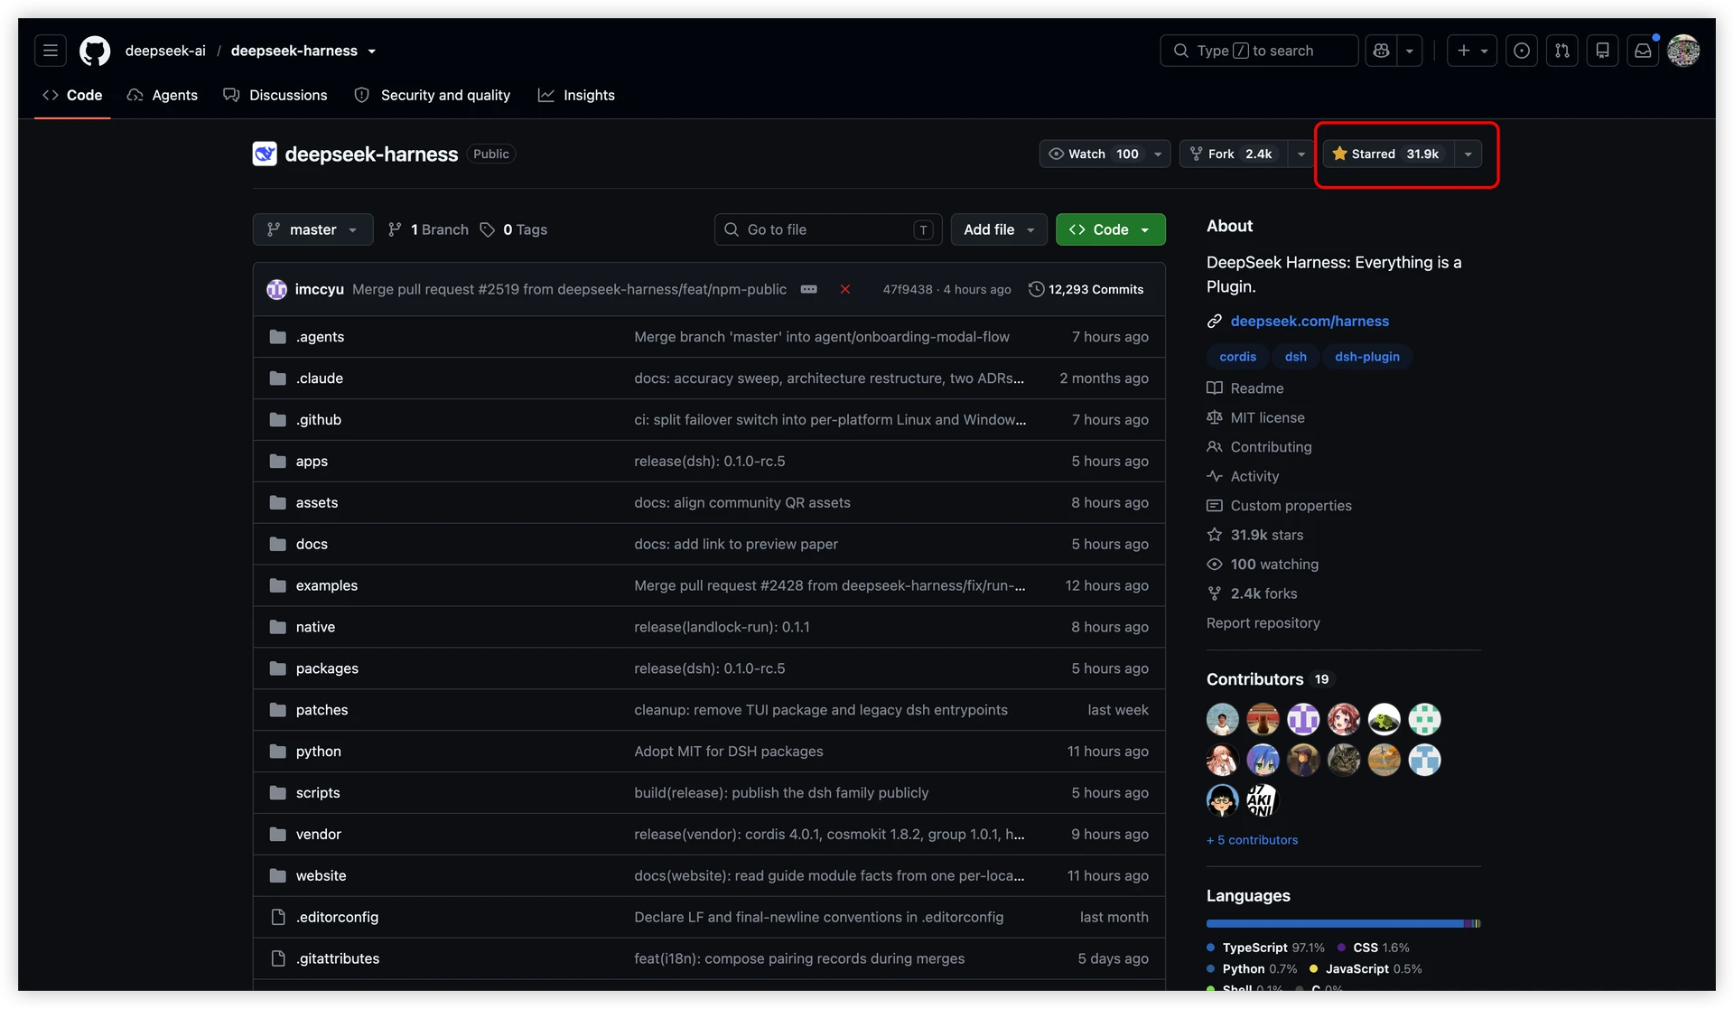The width and height of the screenshot is (1734, 1009).
Task: Click the eye icon on Watch button
Action: pyautogui.click(x=1056, y=154)
